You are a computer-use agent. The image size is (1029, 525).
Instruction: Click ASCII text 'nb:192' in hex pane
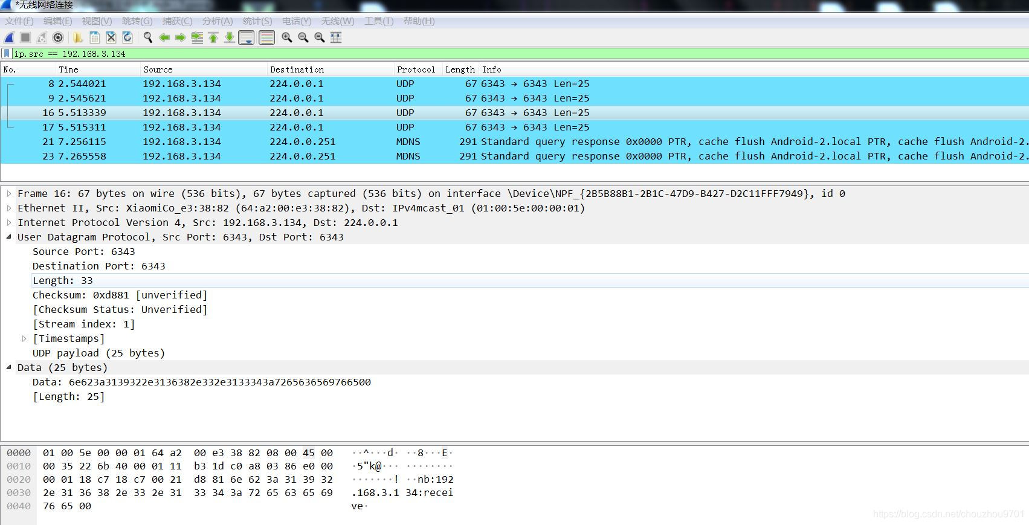[x=436, y=480]
